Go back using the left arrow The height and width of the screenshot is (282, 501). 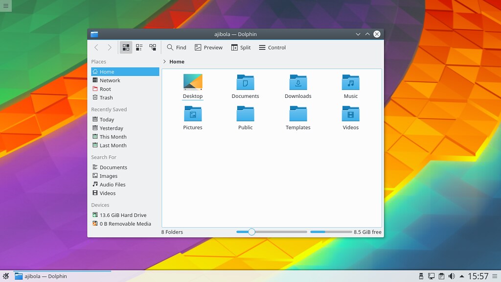click(x=96, y=47)
